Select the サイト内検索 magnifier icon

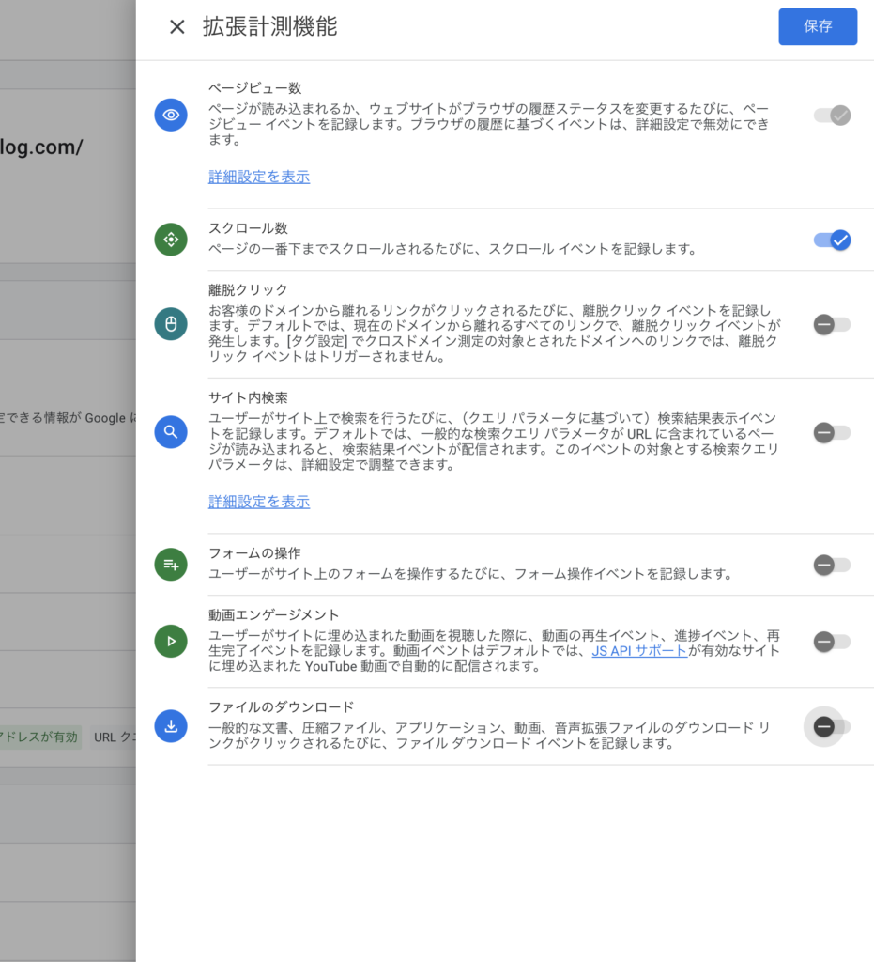[171, 432]
